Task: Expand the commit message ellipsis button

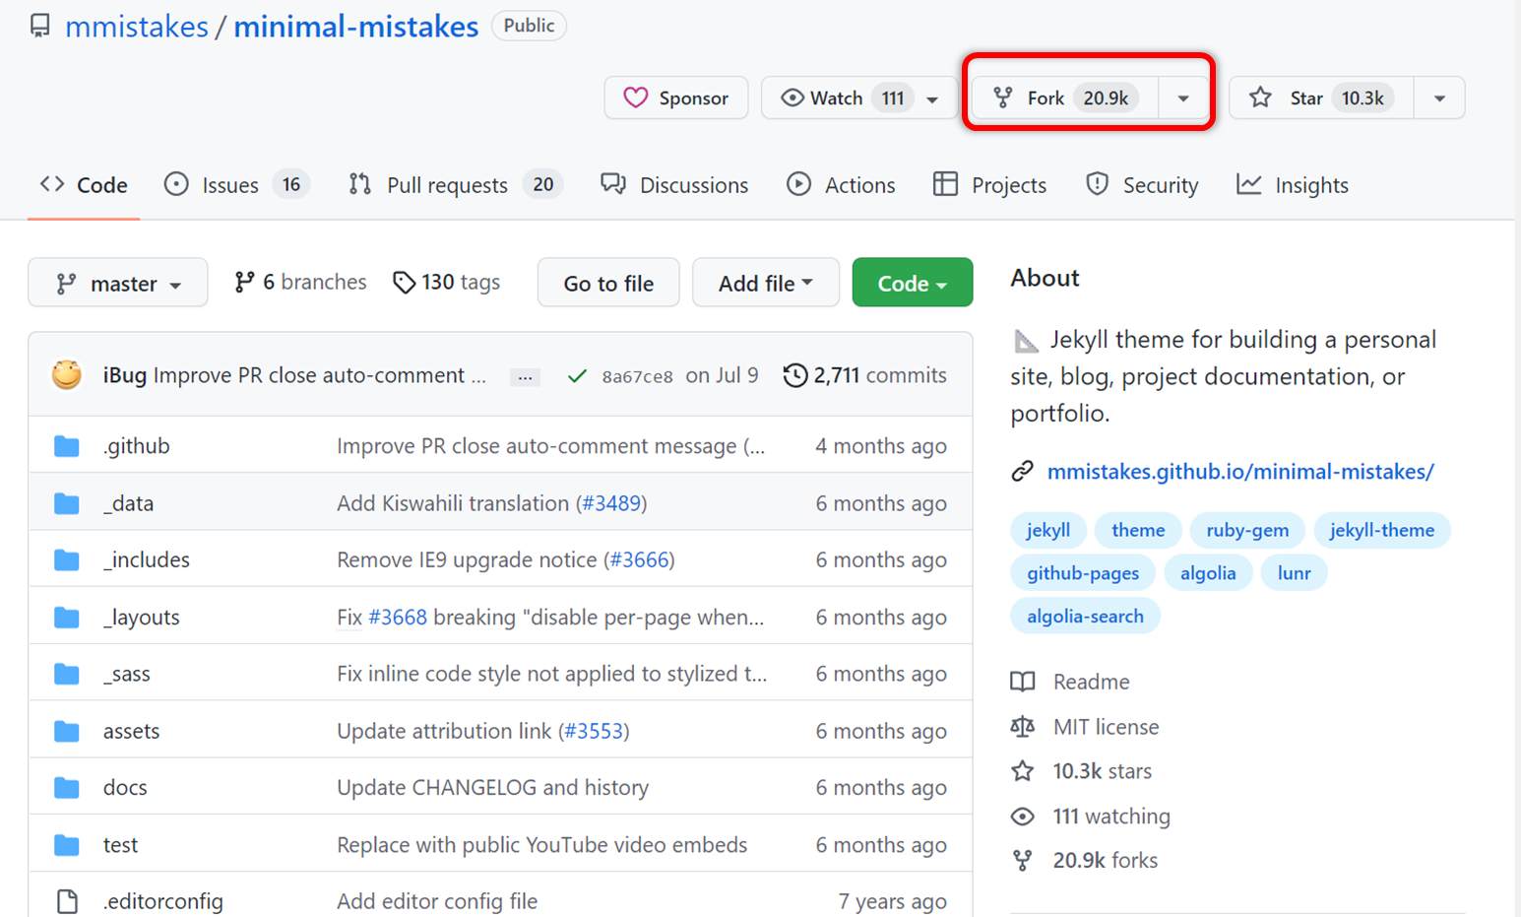Action: point(526,376)
